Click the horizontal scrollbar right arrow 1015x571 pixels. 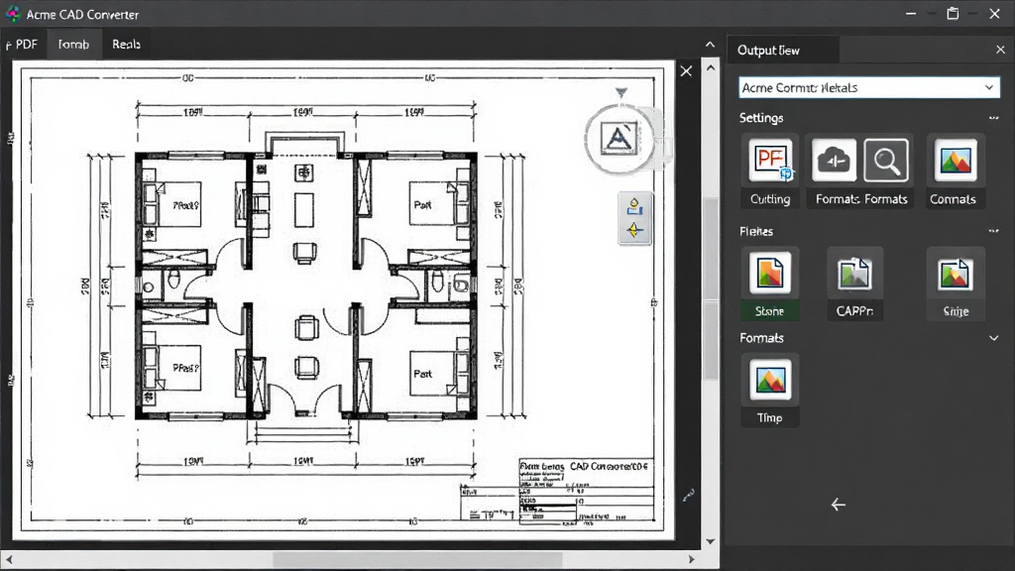pyautogui.click(x=691, y=559)
